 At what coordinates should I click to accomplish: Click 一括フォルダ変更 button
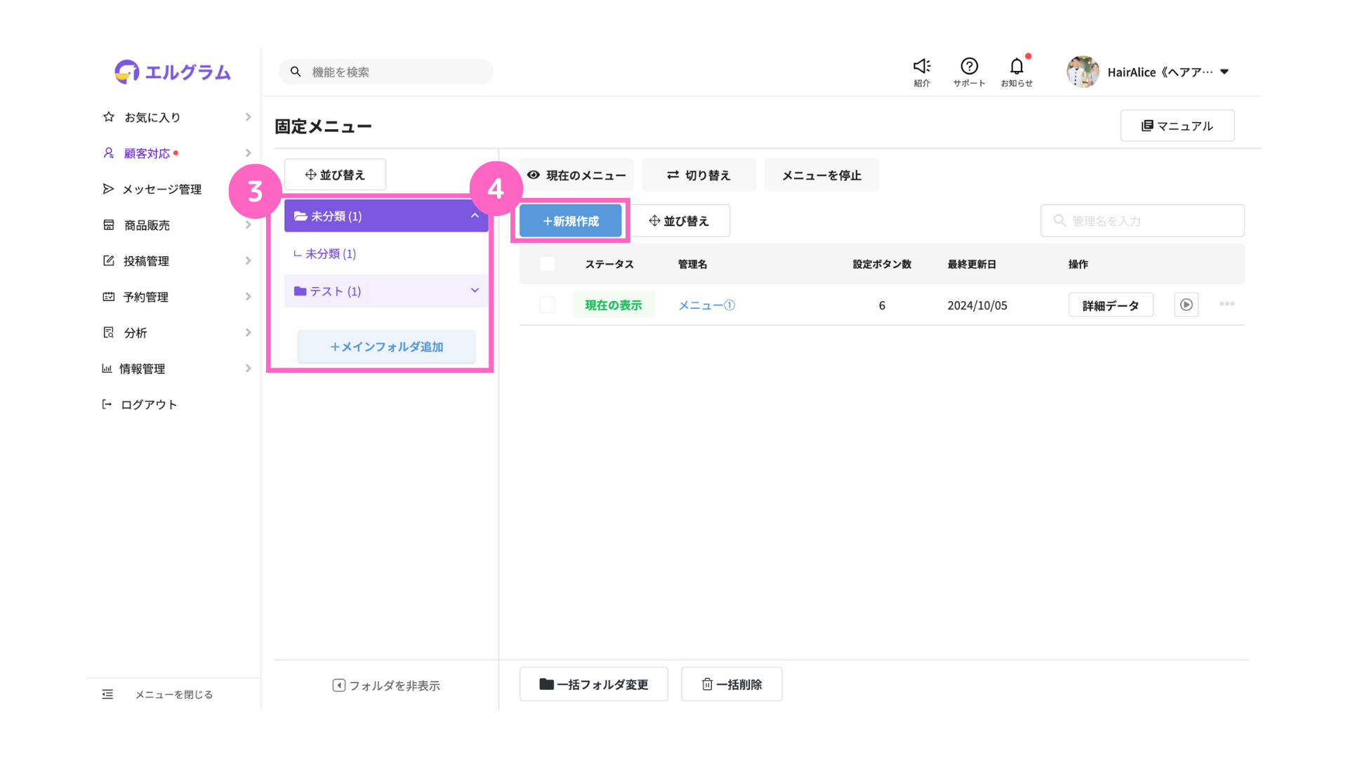pyautogui.click(x=594, y=684)
